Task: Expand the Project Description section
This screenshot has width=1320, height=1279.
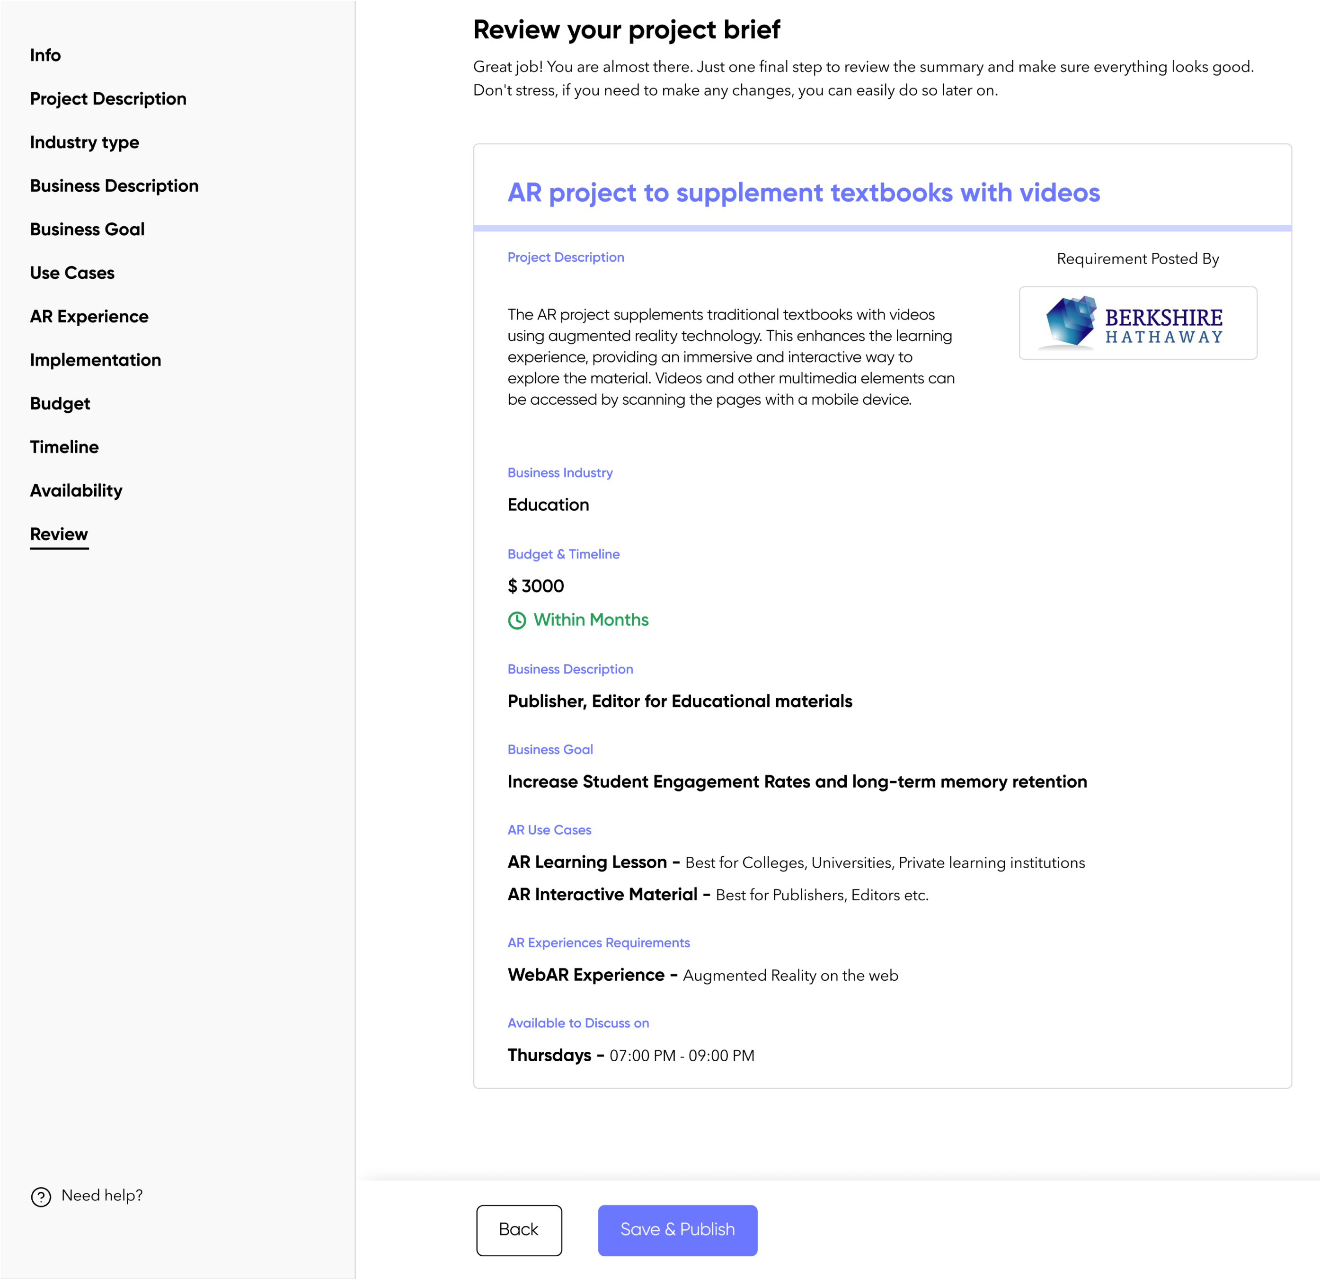Action: 108,98
